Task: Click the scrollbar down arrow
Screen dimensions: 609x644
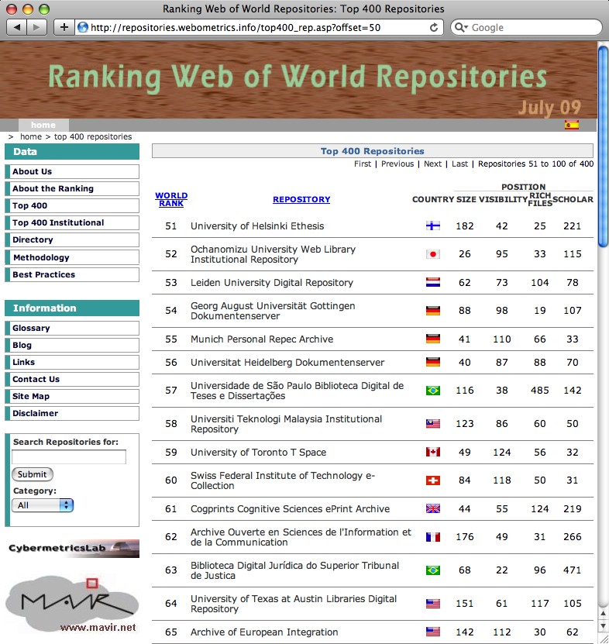Action: pyautogui.click(x=603, y=626)
